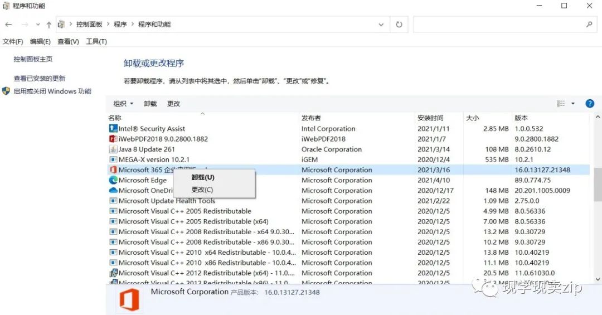Select Intel® Security Assist row name
Viewport: 602px width, 315px height.
coord(152,129)
